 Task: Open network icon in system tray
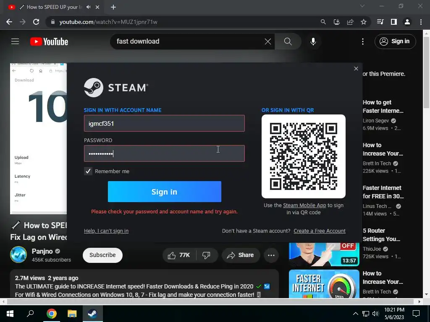(x=366, y=314)
